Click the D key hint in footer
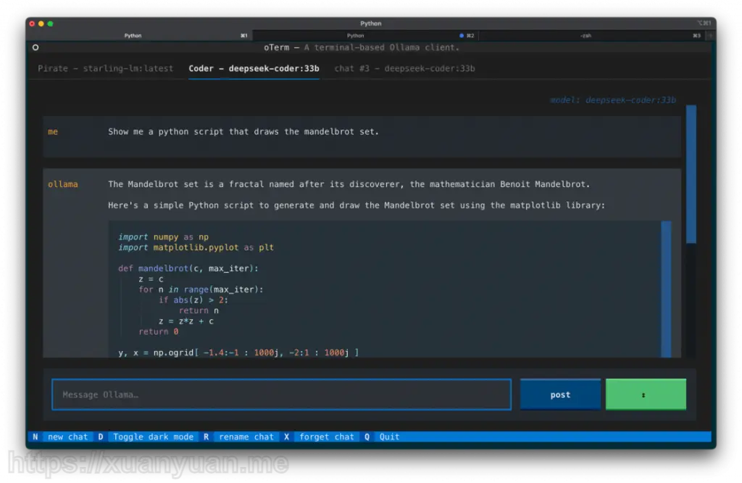 point(100,437)
